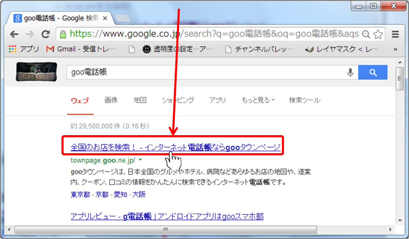This screenshot has width=409, height=239.
Task: Click the Gmail bookmark icon
Action: (x=50, y=49)
